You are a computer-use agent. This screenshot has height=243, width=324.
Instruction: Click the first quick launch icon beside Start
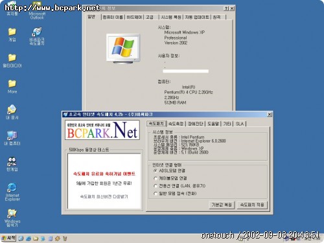pos(21,238)
